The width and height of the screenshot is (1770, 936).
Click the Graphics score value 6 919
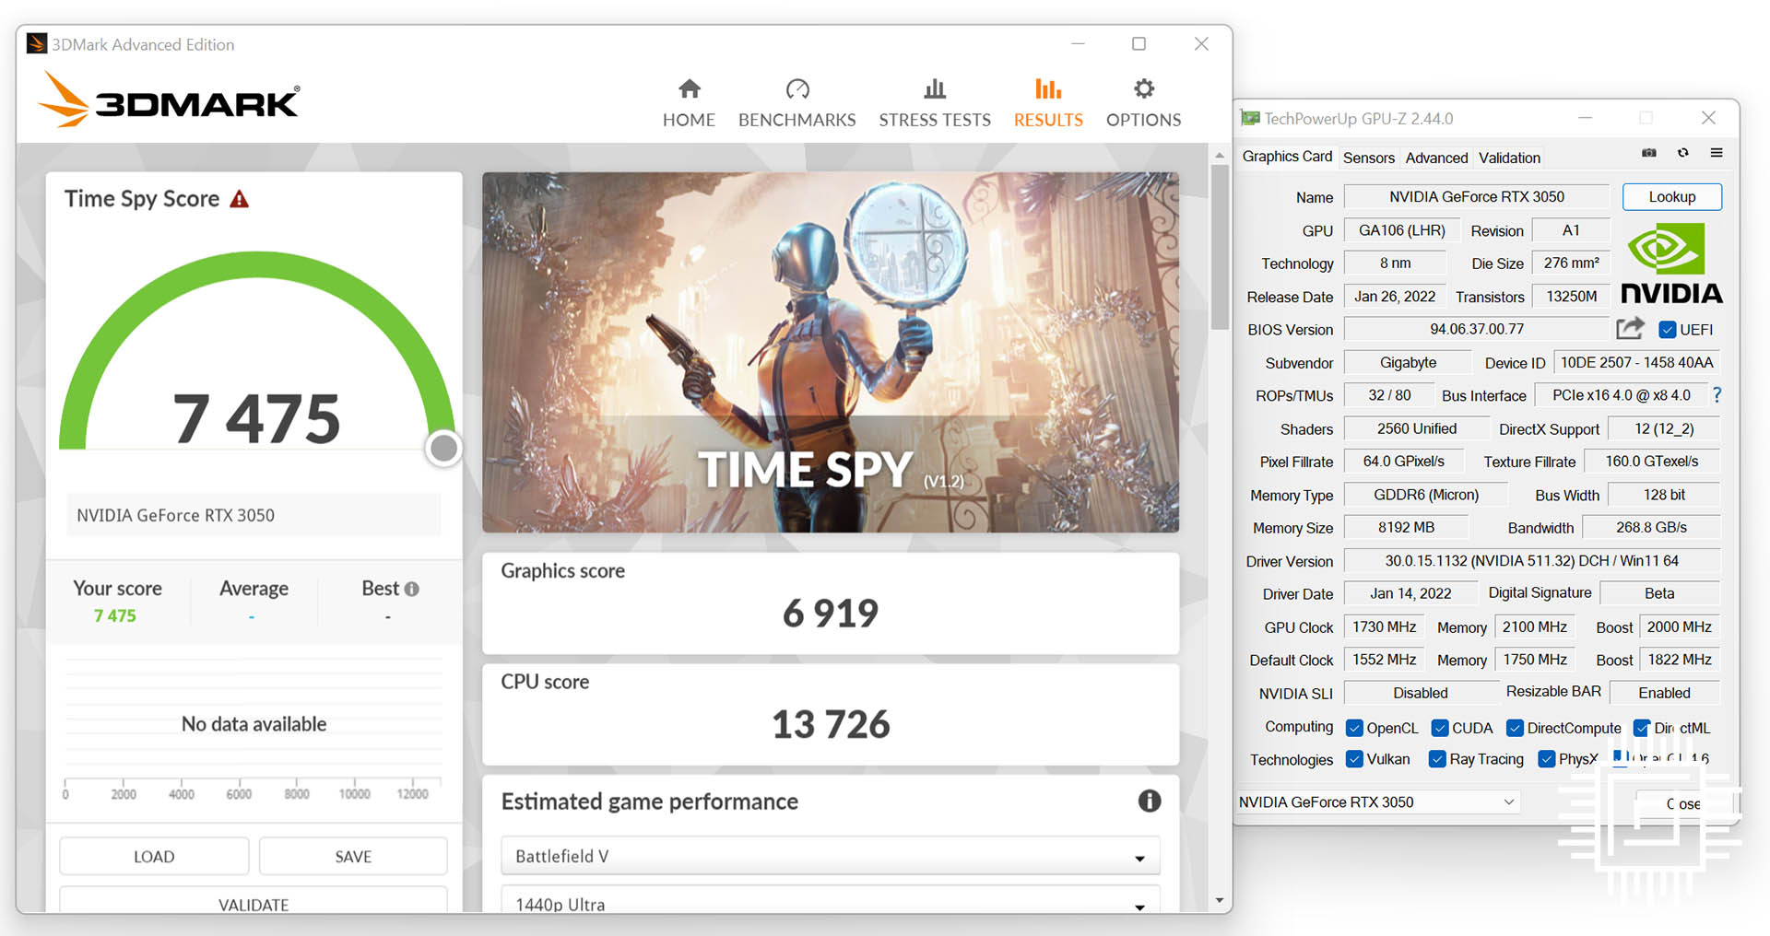pos(831,613)
